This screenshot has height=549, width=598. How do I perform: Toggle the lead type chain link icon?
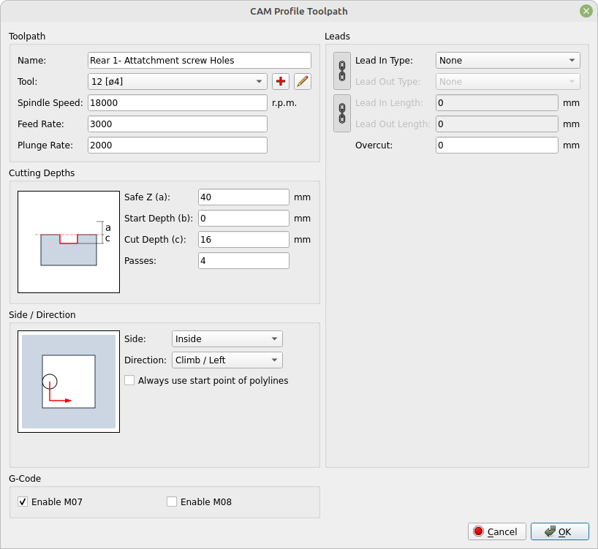point(341,71)
